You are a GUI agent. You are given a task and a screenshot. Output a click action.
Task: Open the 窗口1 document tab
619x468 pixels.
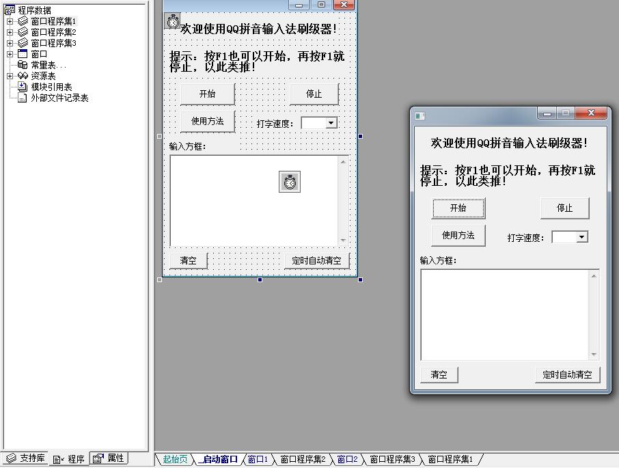pos(258,459)
